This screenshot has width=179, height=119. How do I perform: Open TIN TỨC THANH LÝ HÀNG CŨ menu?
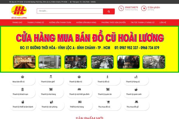pyautogui.click(x=143, y=23)
